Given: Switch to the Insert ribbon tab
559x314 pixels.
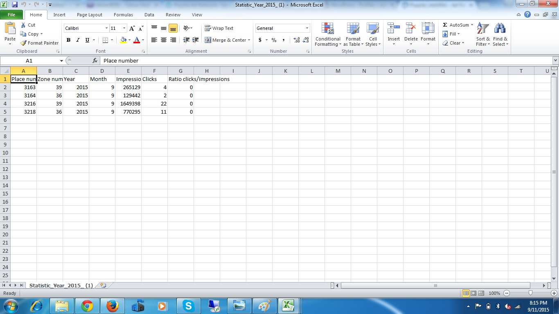Looking at the screenshot, I should (59, 15).
